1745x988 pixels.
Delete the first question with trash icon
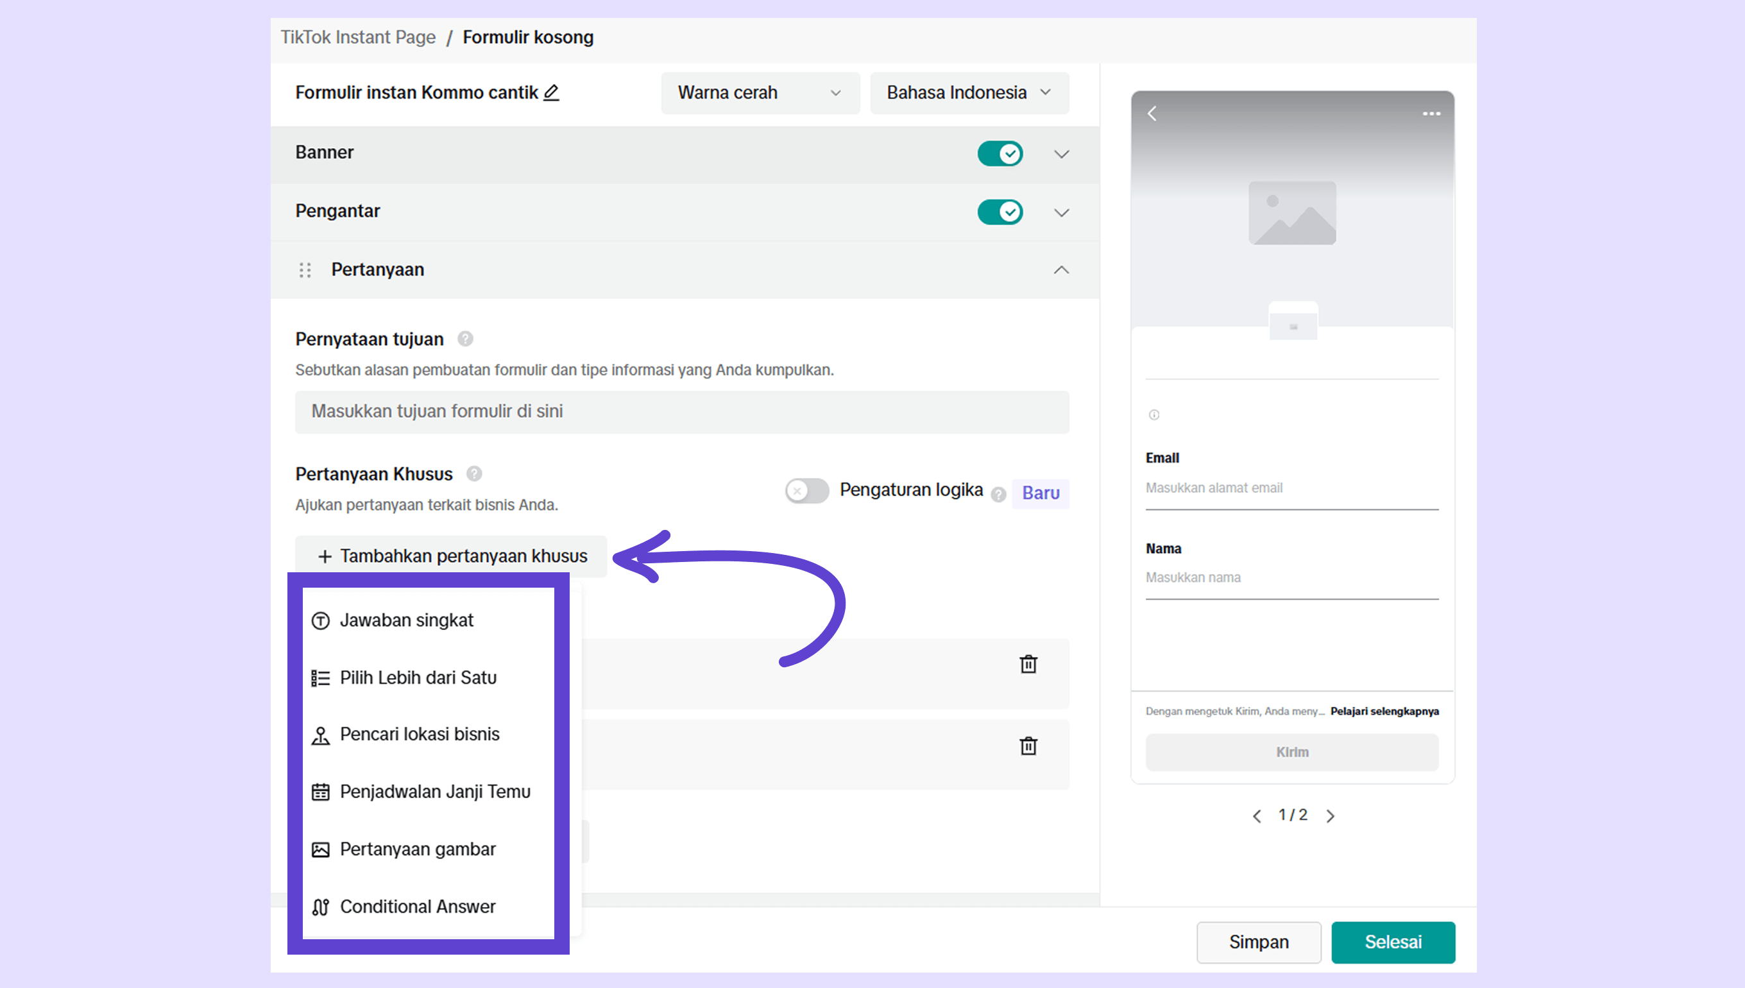click(1028, 663)
